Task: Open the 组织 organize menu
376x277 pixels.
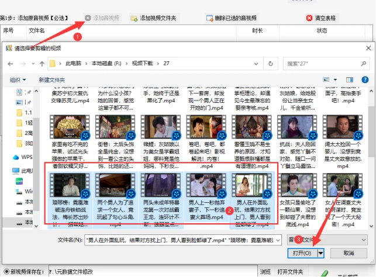Action: coord(18,80)
